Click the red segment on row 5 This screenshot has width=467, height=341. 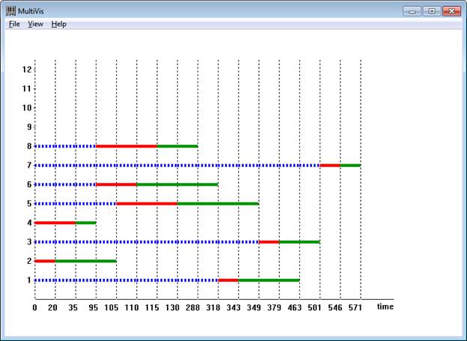[147, 203]
